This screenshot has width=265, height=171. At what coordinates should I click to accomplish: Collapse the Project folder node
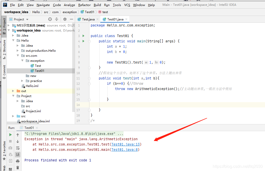coord(13,96)
